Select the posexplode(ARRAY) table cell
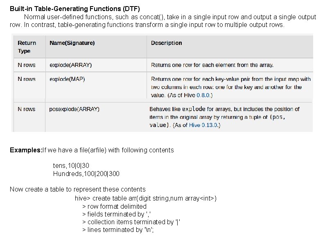 click(x=74, y=109)
